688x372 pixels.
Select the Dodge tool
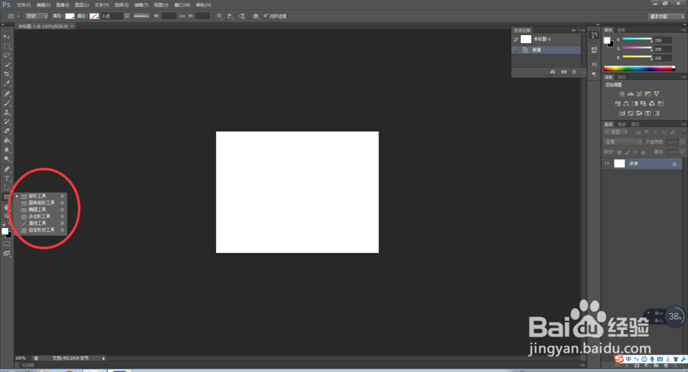(7, 159)
